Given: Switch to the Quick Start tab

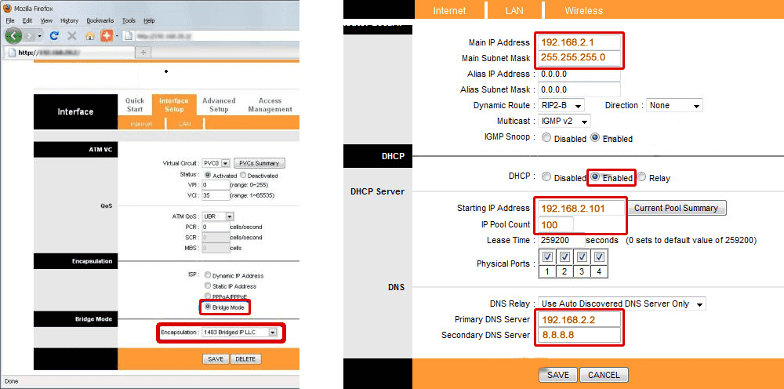Looking at the screenshot, I should (135, 105).
